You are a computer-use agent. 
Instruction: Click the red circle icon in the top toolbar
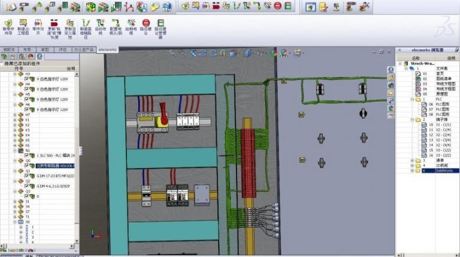[x=277, y=5]
